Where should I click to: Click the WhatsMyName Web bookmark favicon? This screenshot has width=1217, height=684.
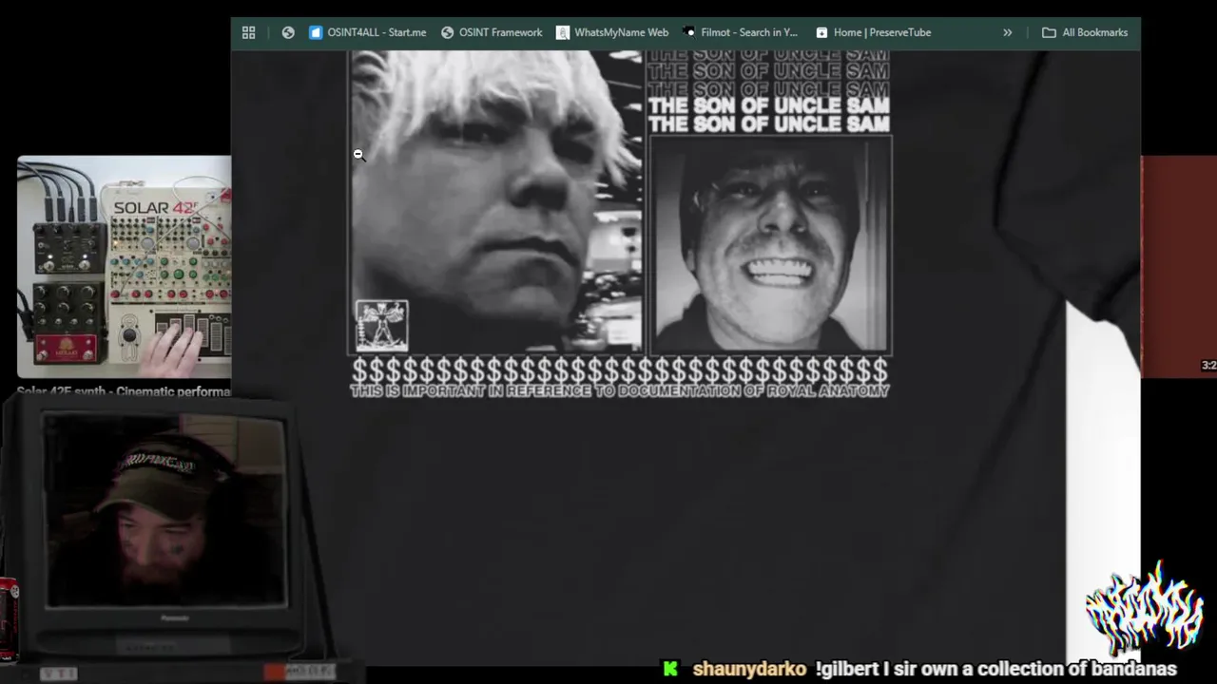point(563,32)
